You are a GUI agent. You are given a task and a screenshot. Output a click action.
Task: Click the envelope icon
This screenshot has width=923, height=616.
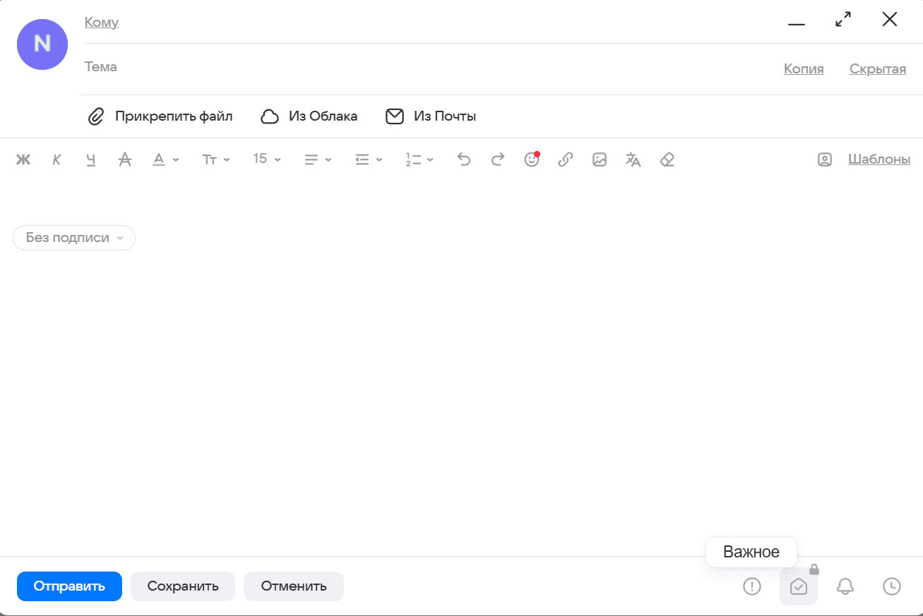[395, 116]
